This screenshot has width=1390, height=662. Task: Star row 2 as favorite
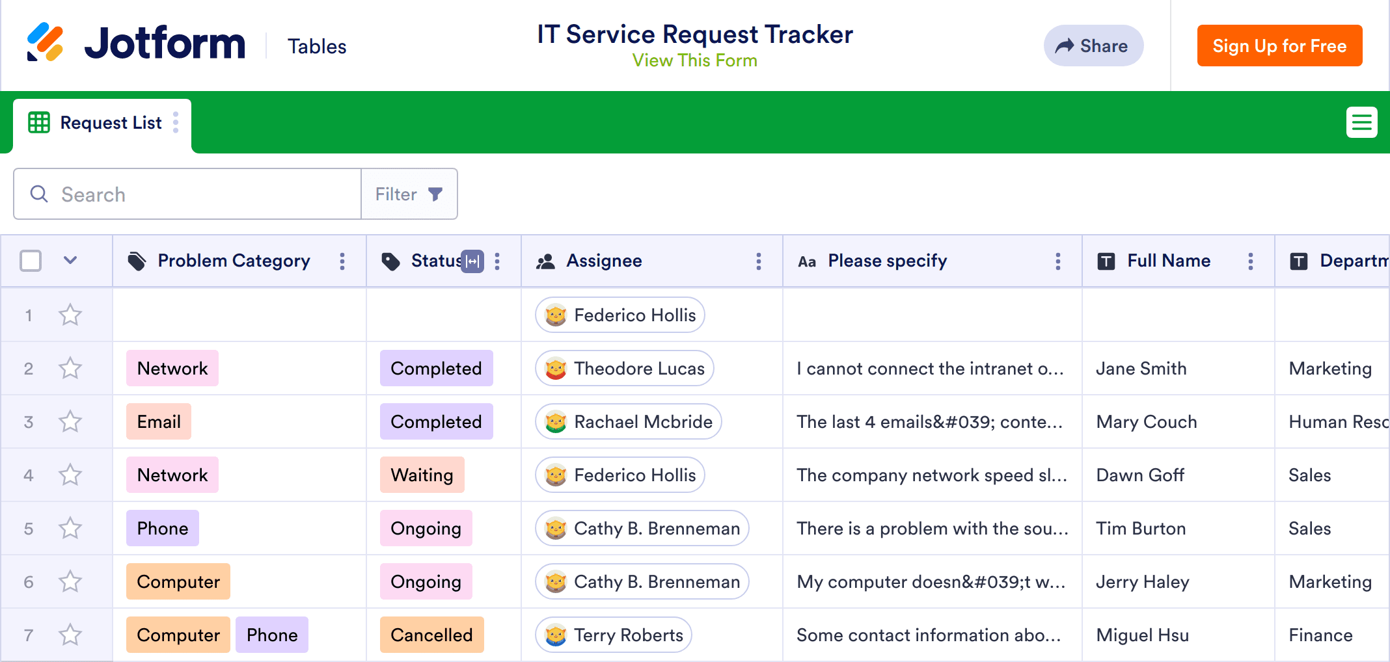click(70, 369)
